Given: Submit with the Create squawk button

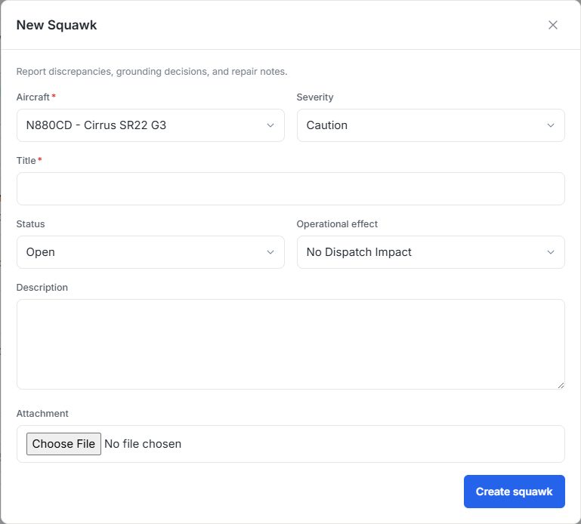Looking at the screenshot, I should point(514,492).
